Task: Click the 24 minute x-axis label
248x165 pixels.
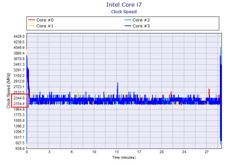Action: pos(184,152)
